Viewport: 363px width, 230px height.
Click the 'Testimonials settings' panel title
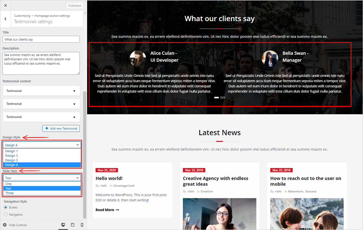pos(33,21)
